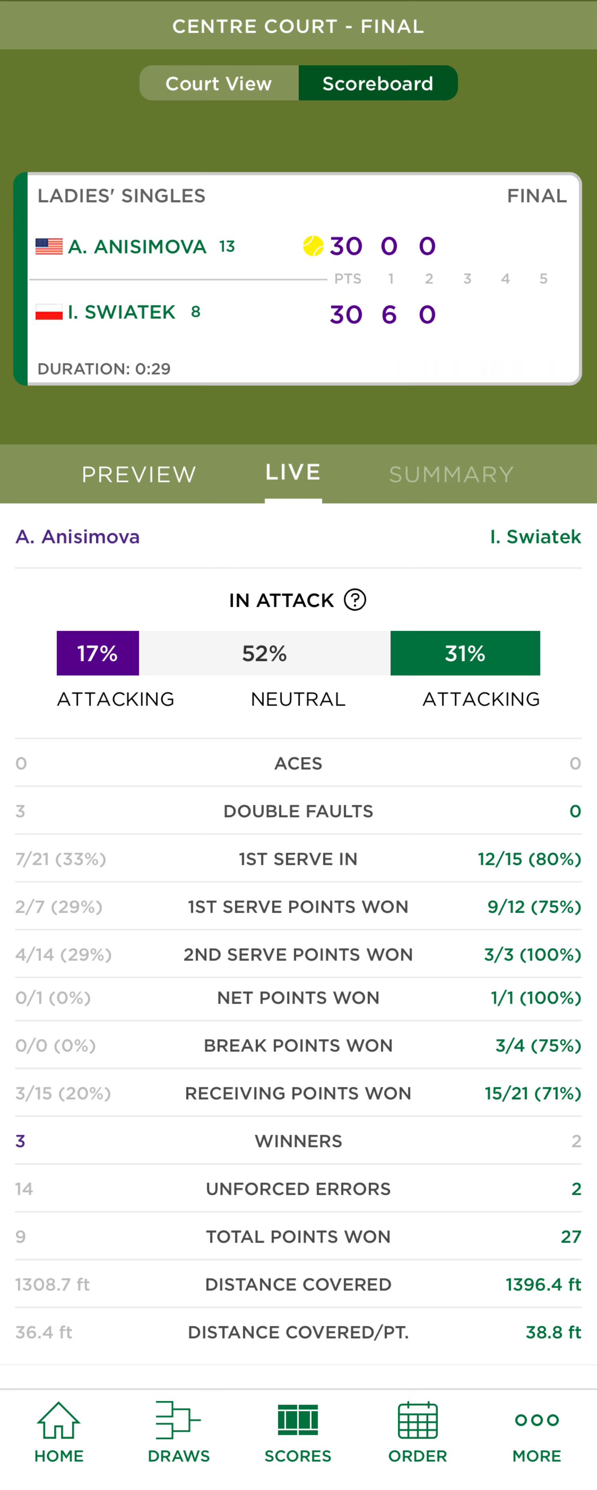
Task: Switch to the Preview tab
Action: click(x=139, y=474)
